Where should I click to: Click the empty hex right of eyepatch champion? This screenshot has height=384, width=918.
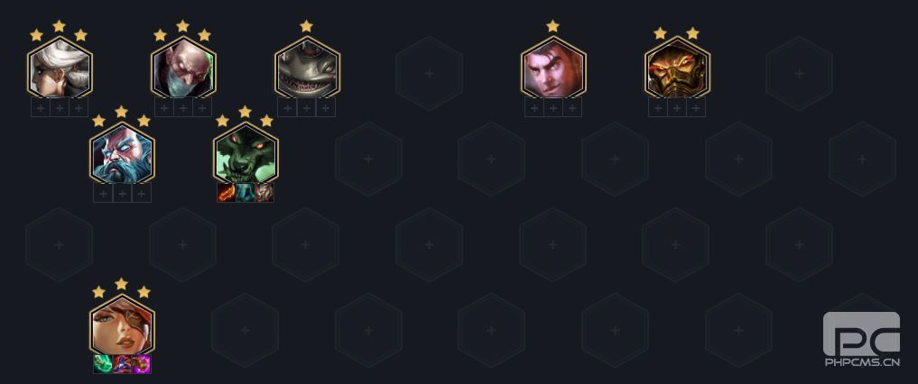[x=245, y=330]
